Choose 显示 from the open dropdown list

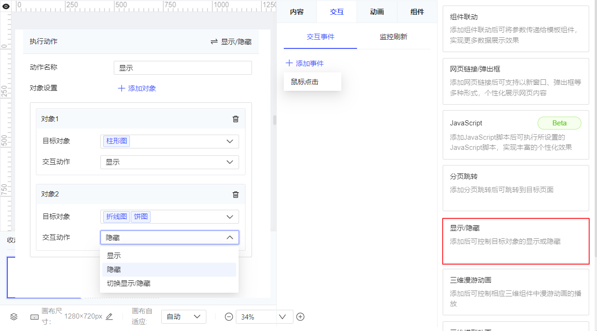(169, 255)
